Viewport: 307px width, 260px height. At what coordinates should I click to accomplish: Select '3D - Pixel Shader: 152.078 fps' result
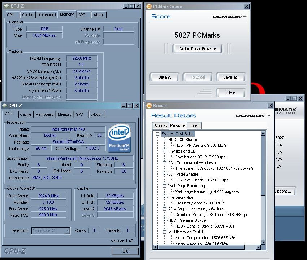(x=202, y=180)
